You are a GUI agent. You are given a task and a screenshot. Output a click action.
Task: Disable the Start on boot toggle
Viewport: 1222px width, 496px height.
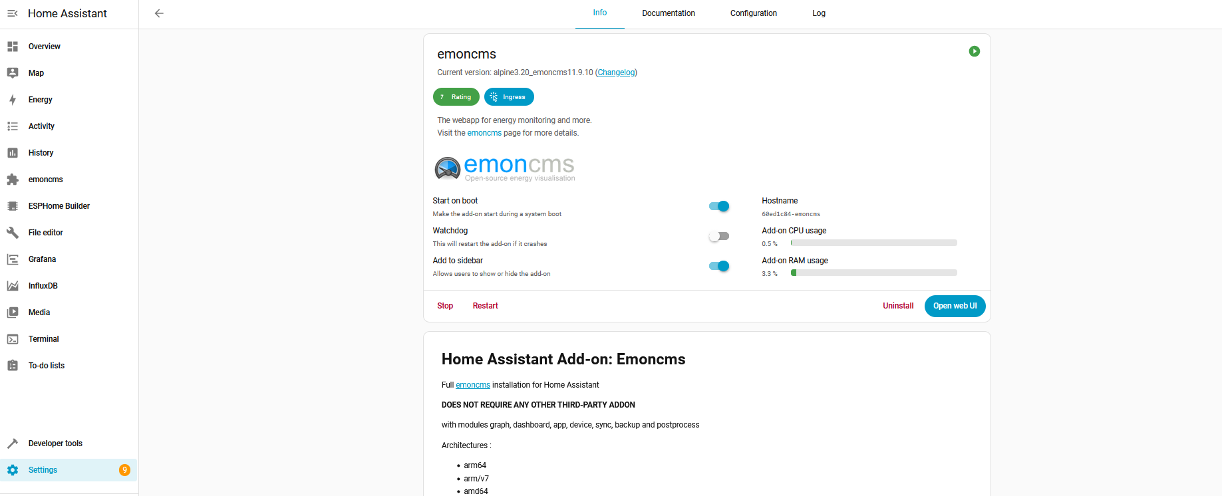pyautogui.click(x=719, y=206)
